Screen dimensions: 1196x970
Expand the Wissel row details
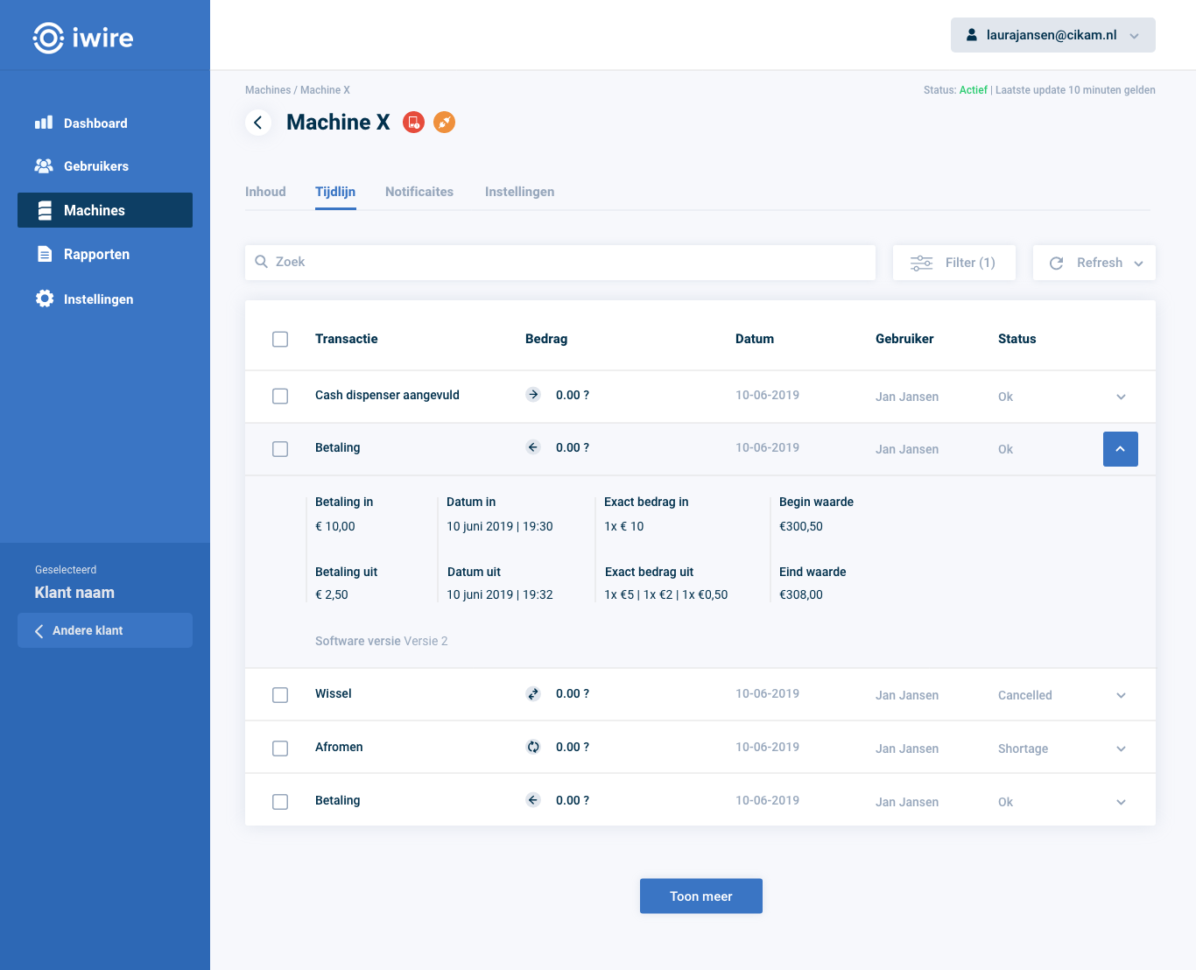pyautogui.click(x=1121, y=695)
